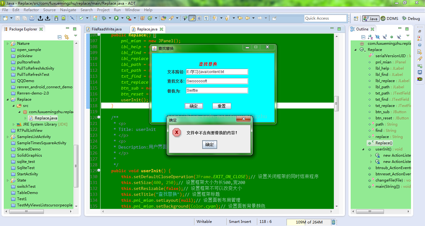Toggle Skip All Breakpoints toolbar button
Image resolution: width=425 pixels, height=226 pixels.
coord(72,18)
